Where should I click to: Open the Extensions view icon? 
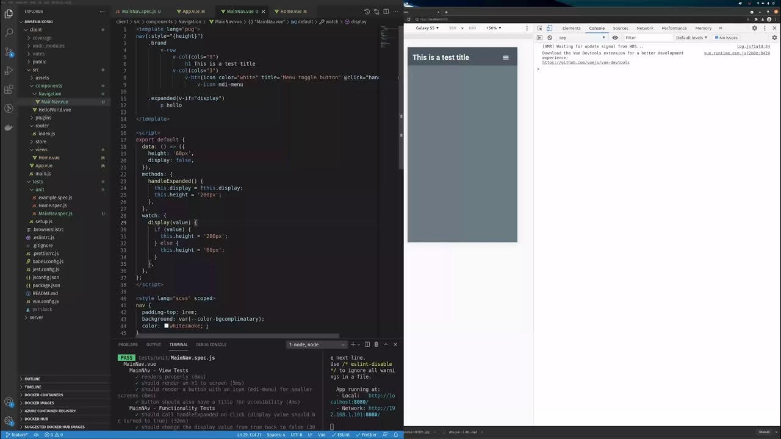point(9,90)
